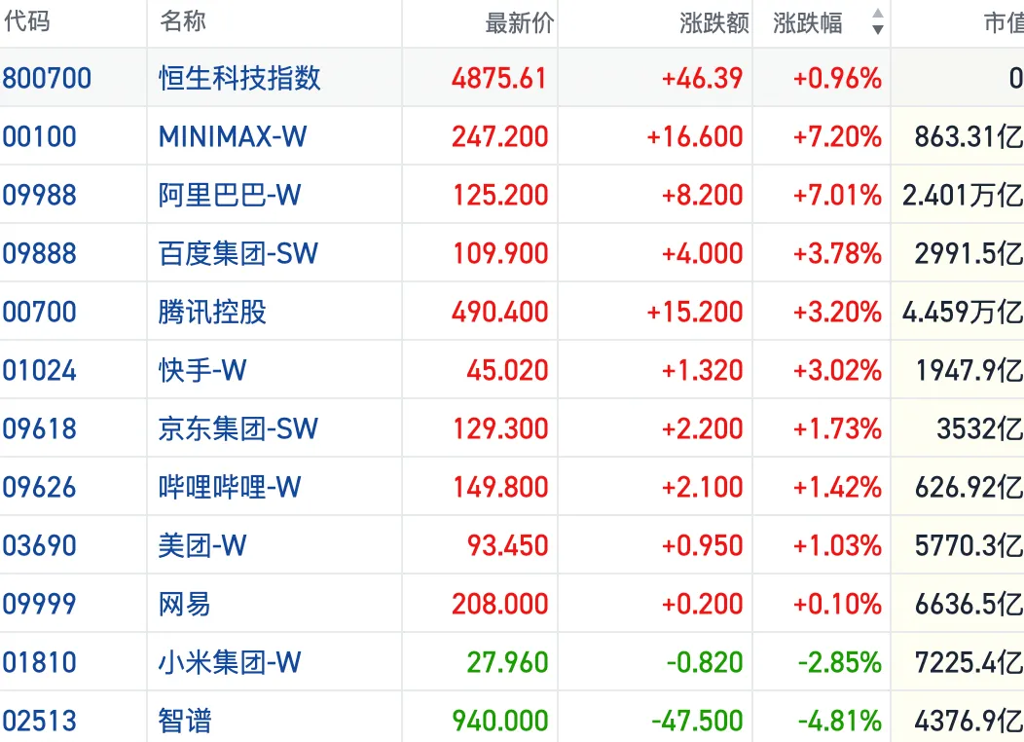Viewport: 1024px width, 742px height.
Task: Select 腾讯控股 stock name
Action: point(213,312)
